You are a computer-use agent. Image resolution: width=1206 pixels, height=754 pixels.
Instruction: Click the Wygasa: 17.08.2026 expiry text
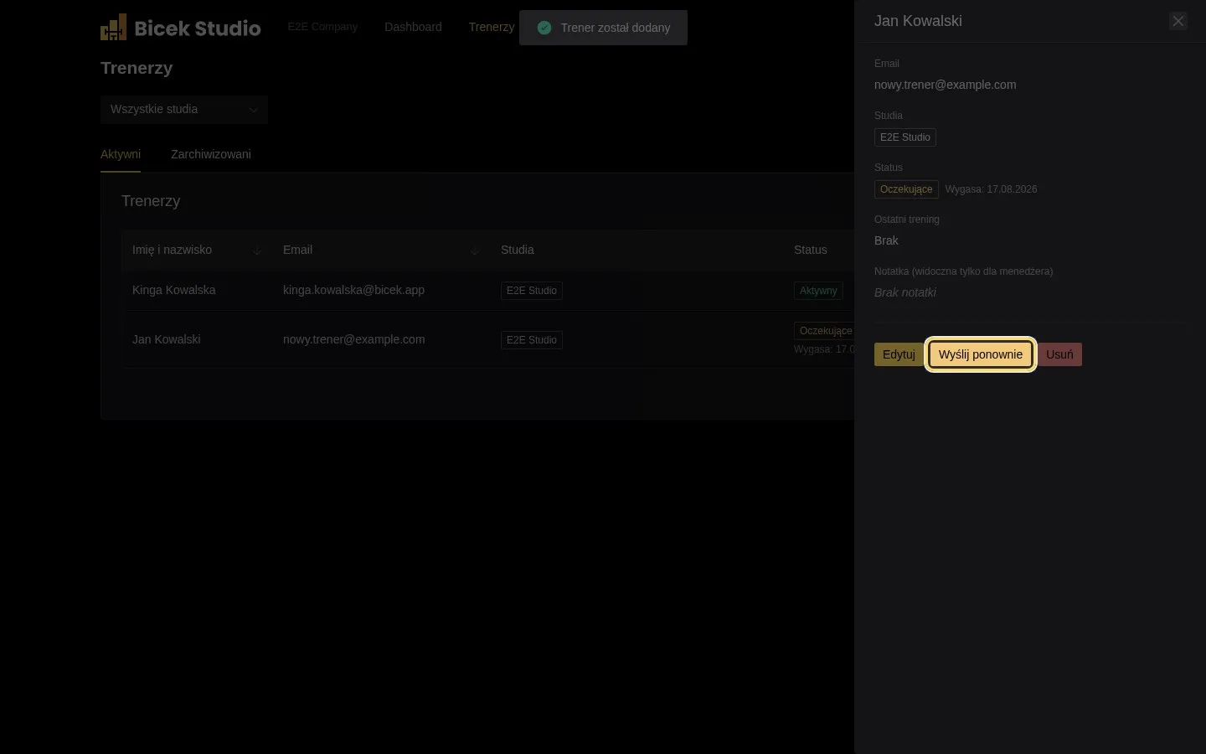[991, 189]
